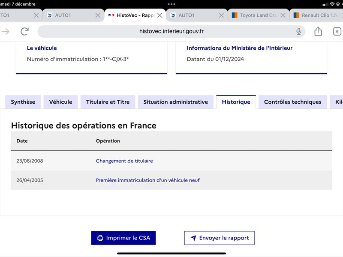Tap the home indicator bar at bottom

click(171, 254)
